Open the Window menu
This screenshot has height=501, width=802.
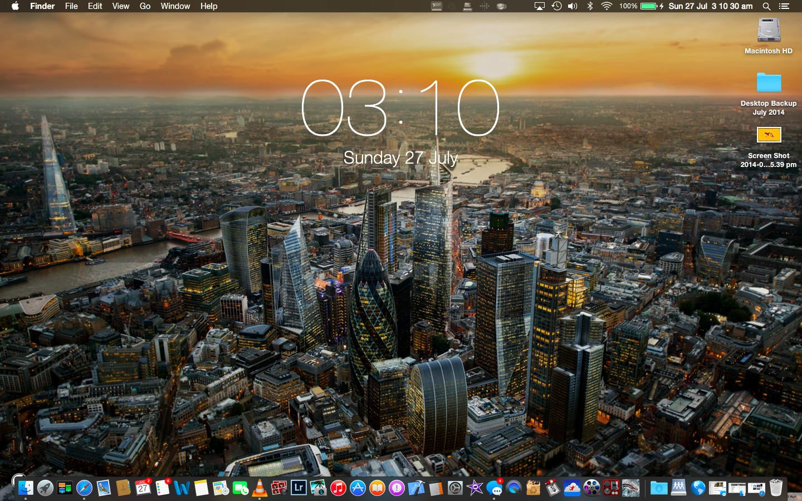(x=175, y=6)
